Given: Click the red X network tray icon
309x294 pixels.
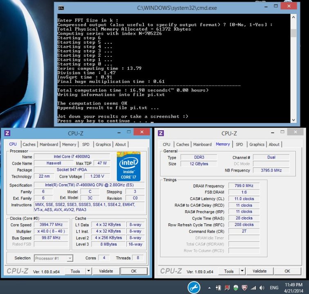Looking at the screenshot, I should point(227,288).
